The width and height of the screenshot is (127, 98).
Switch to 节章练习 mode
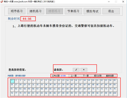(73, 11)
